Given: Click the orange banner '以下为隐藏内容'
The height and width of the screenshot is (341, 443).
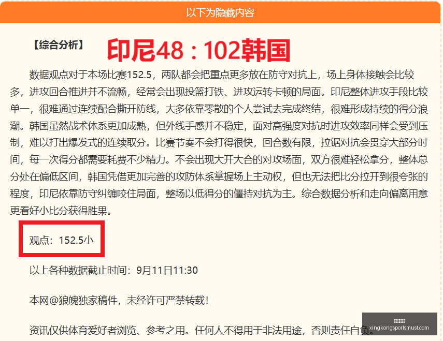Looking at the screenshot, I should 220,12.
